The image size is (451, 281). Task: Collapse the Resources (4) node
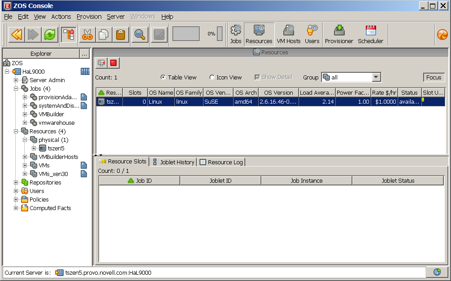click(x=16, y=131)
